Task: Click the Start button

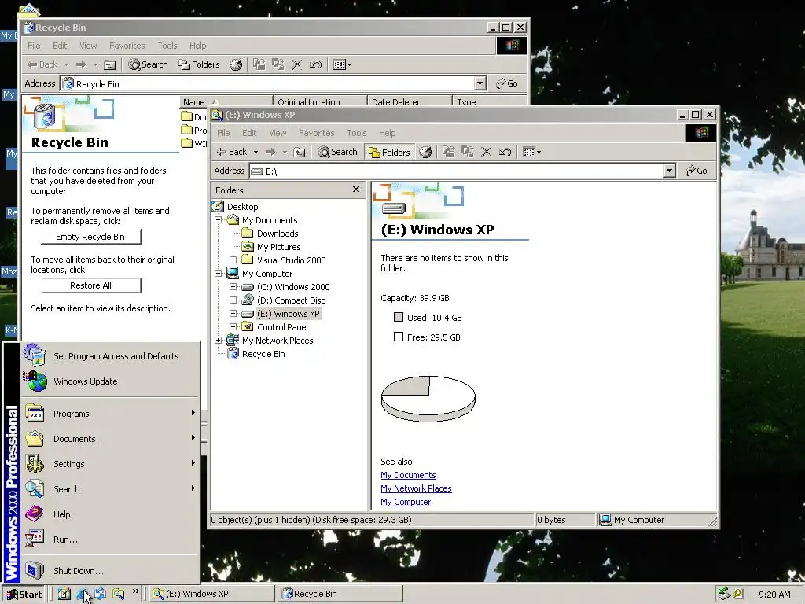Action: tap(24, 594)
